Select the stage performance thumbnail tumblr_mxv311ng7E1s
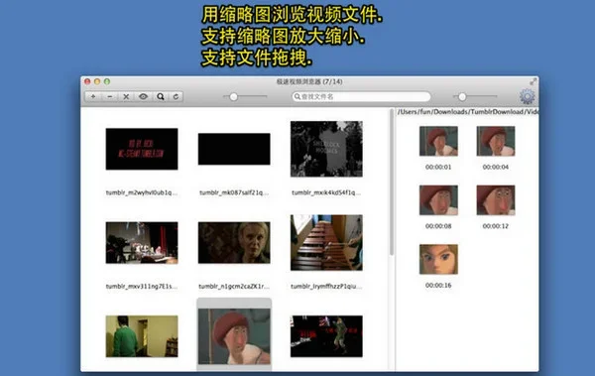Screen dimensions: 595x376 (x=142, y=243)
